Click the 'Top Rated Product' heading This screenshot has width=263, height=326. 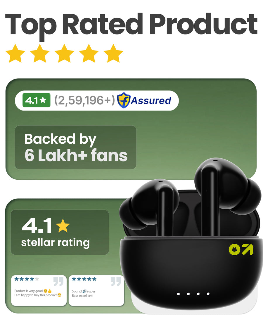tap(131, 25)
